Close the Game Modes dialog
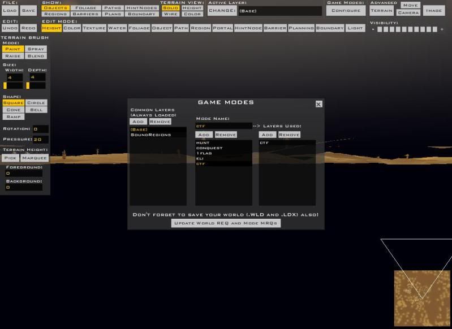 click(x=318, y=104)
